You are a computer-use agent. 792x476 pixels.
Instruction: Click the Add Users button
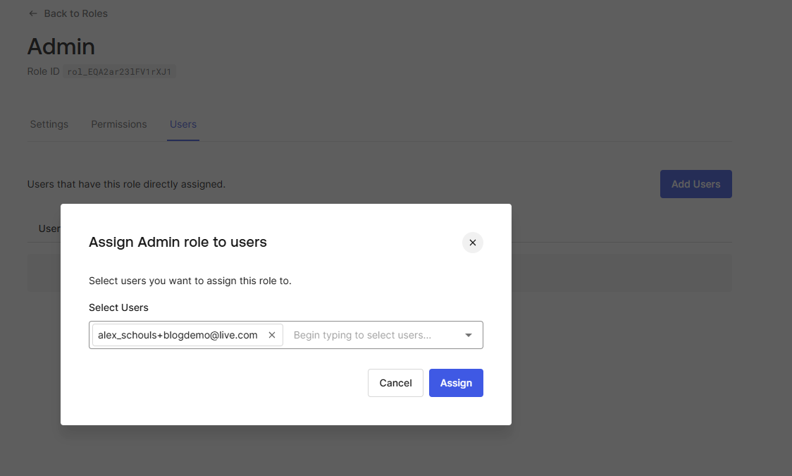(x=695, y=184)
